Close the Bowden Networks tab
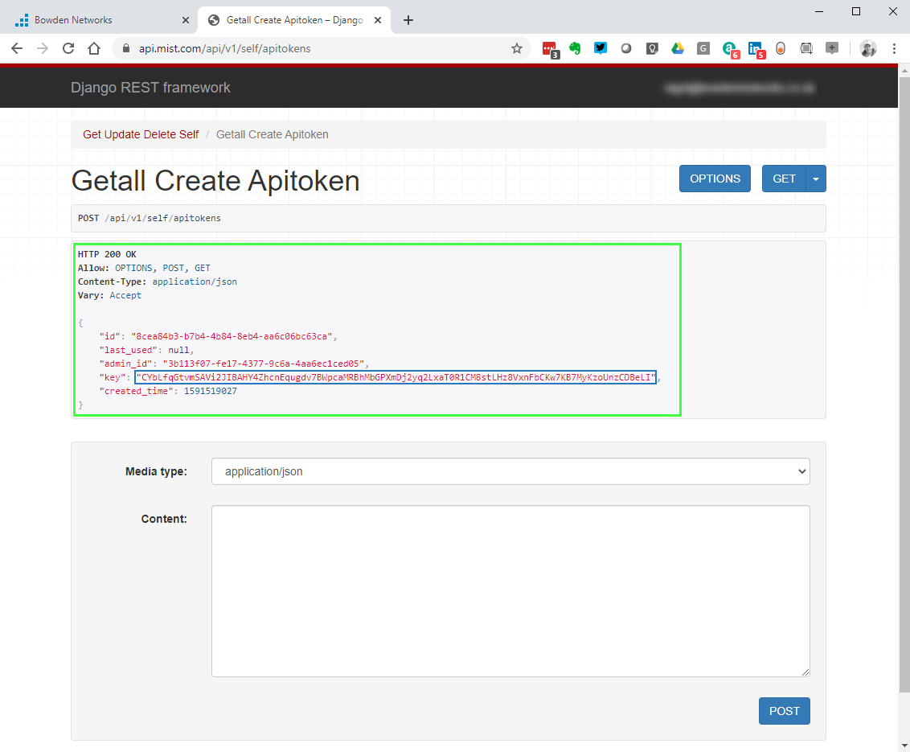910x752 pixels. tap(185, 20)
